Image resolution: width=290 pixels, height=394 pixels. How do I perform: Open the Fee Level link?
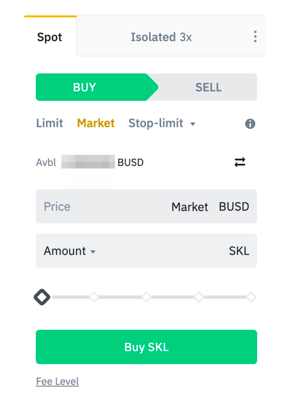pyautogui.click(x=57, y=381)
